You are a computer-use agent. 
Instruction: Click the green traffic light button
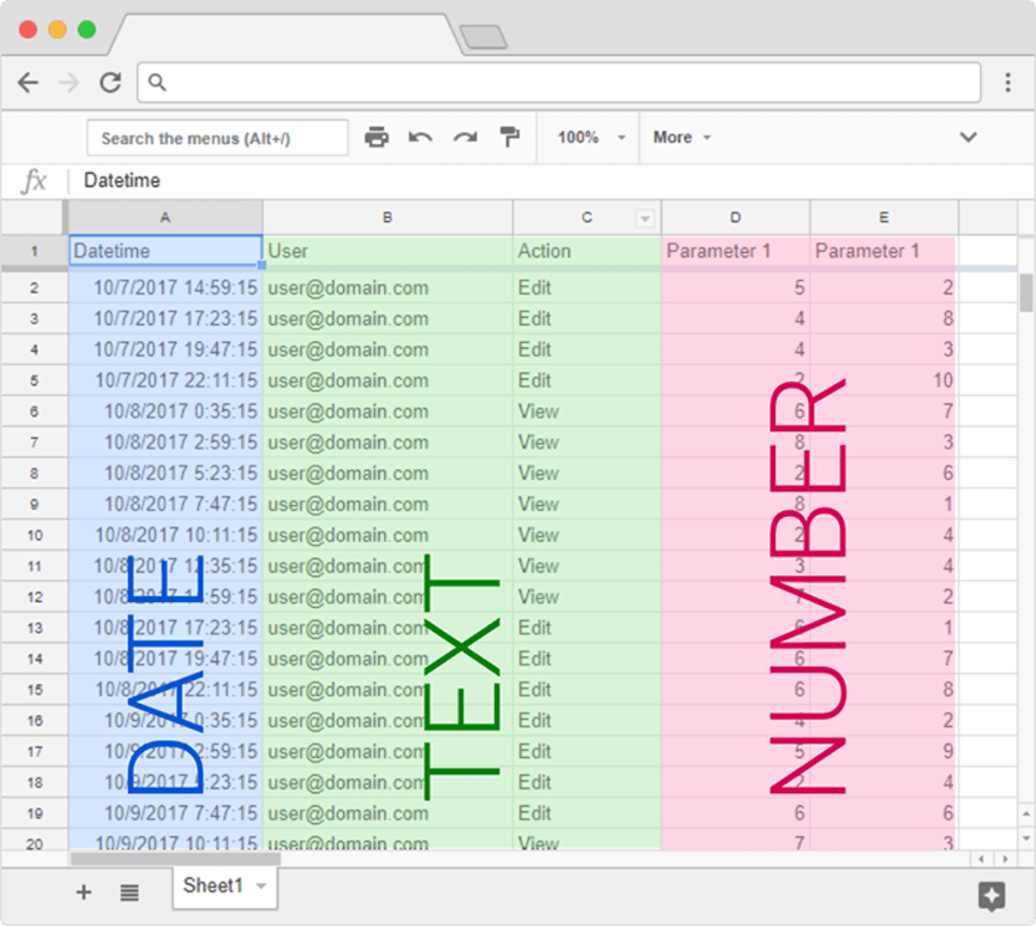click(x=86, y=28)
